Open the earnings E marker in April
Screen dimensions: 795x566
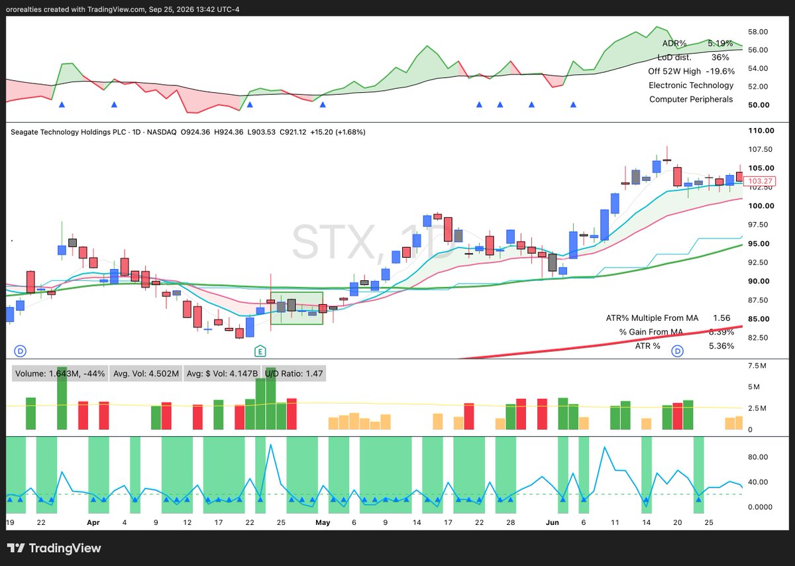pos(261,350)
